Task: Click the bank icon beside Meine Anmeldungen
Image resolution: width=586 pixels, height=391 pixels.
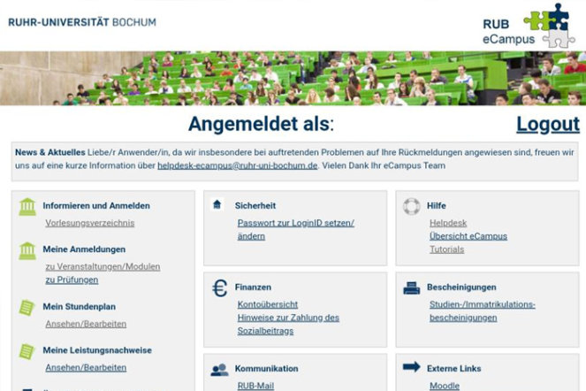Action: pyautogui.click(x=27, y=251)
